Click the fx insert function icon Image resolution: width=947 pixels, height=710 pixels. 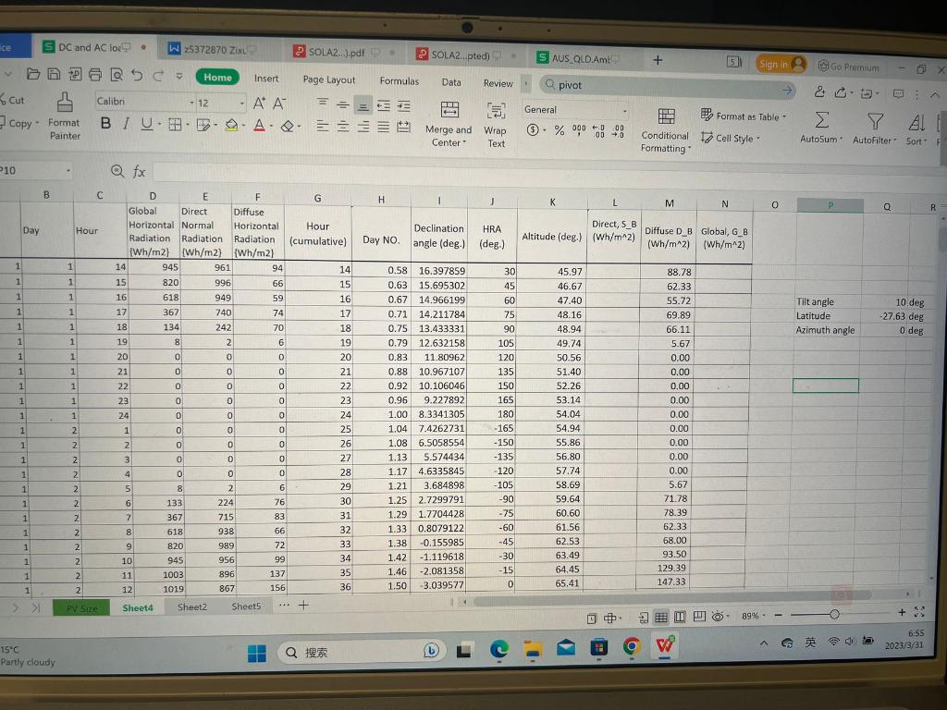click(x=139, y=172)
